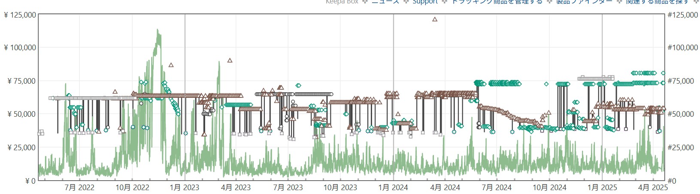Click the 7月 2022 x-axis label
The image size is (700, 194).
[79, 188]
